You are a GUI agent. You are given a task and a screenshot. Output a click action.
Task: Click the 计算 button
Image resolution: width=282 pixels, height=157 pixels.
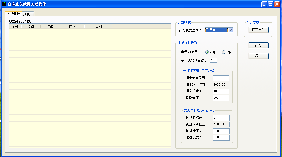point(258,45)
